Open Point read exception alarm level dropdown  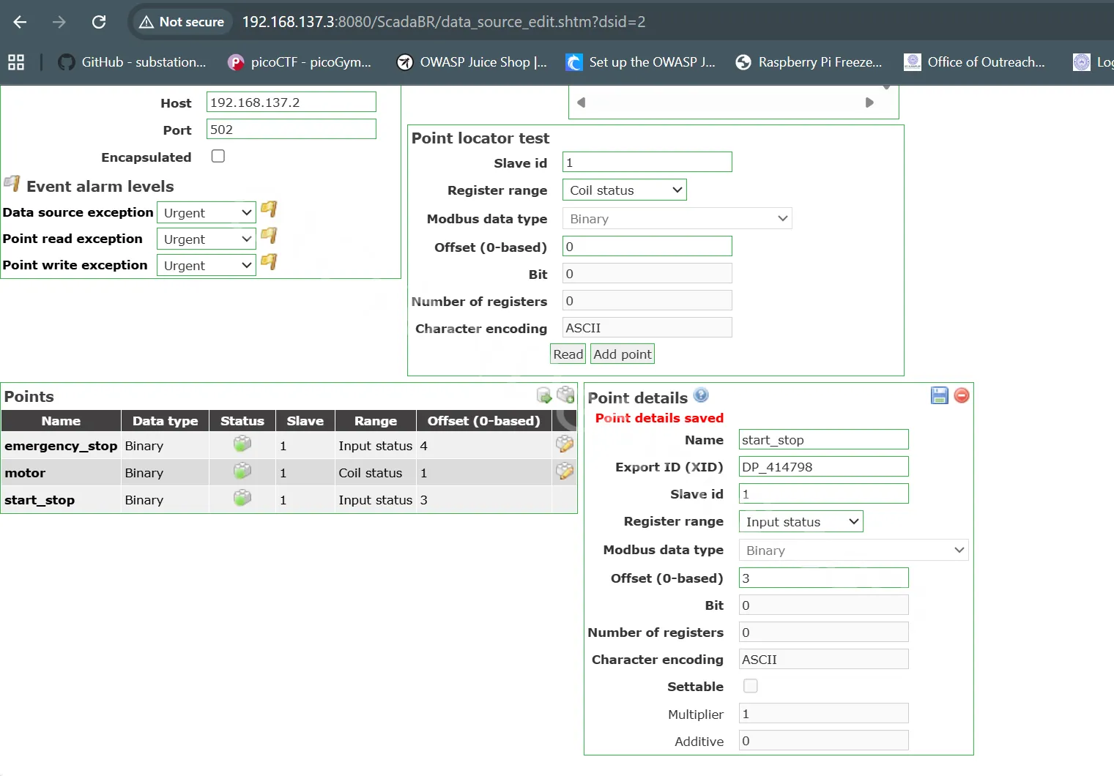click(207, 239)
